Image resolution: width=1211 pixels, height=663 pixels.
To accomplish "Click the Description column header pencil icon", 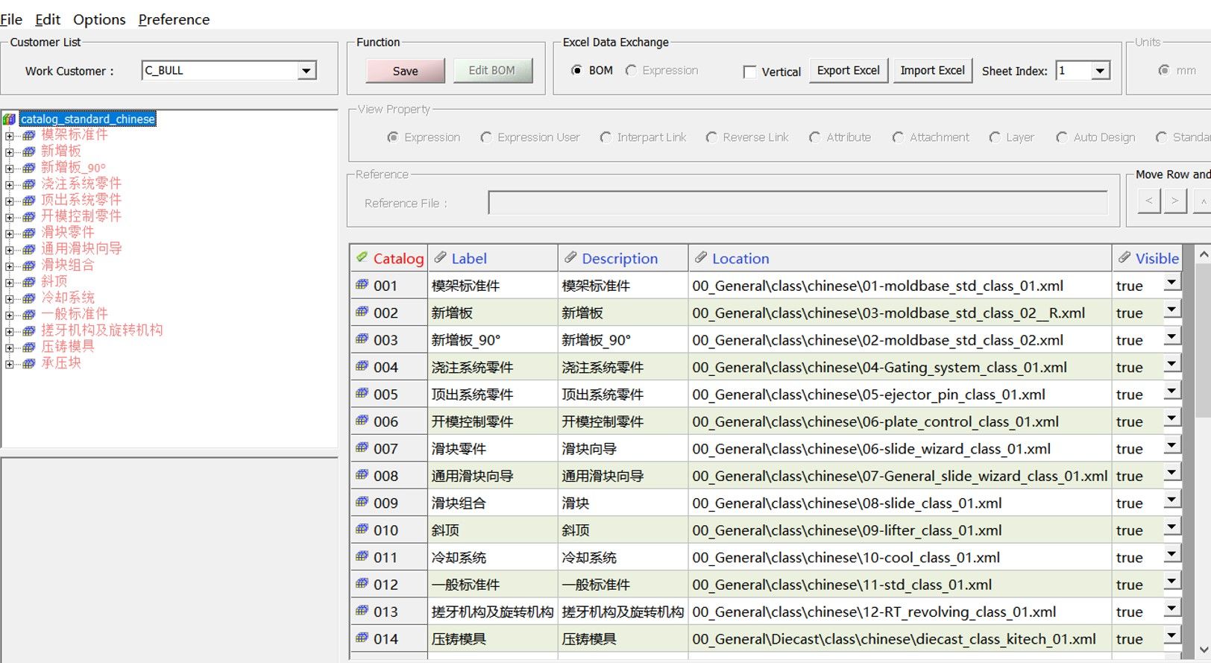I will (x=571, y=257).
